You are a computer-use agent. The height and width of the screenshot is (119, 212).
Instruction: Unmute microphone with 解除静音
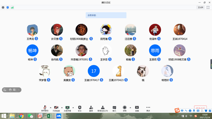pyautogui.click(x=45, y=108)
